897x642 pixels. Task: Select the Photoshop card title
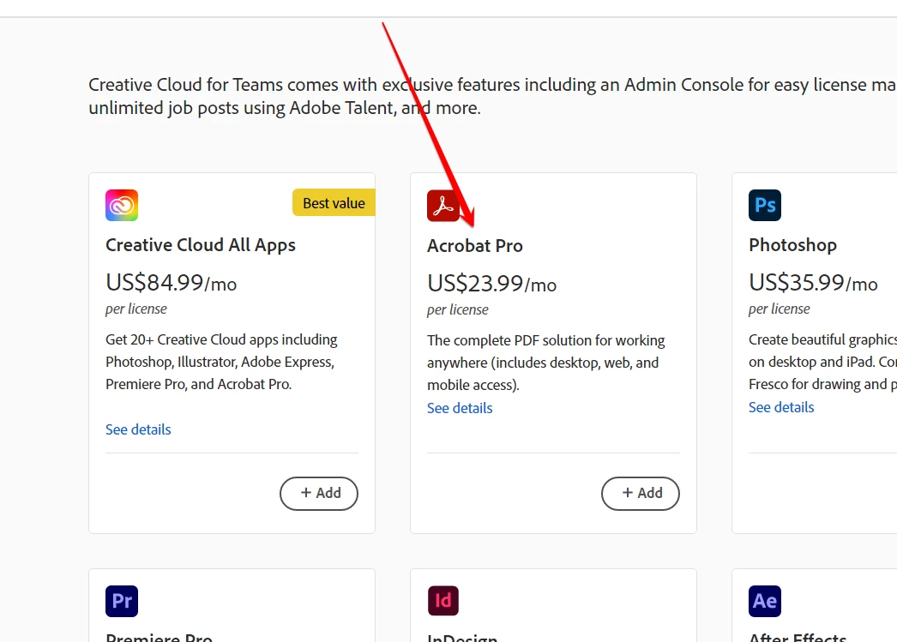click(x=792, y=244)
